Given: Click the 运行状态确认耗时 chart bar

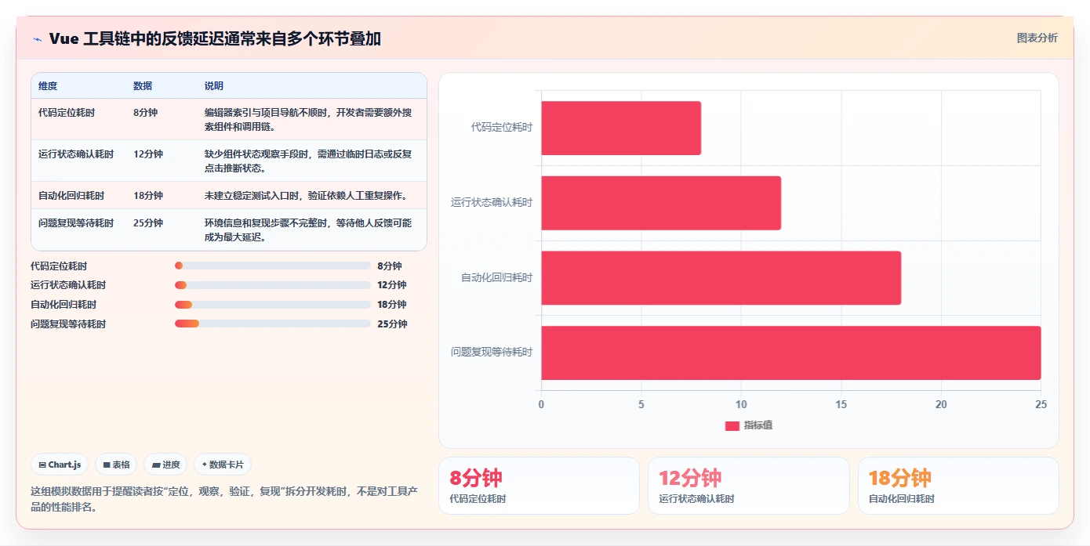Looking at the screenshot, I should 661,203.
